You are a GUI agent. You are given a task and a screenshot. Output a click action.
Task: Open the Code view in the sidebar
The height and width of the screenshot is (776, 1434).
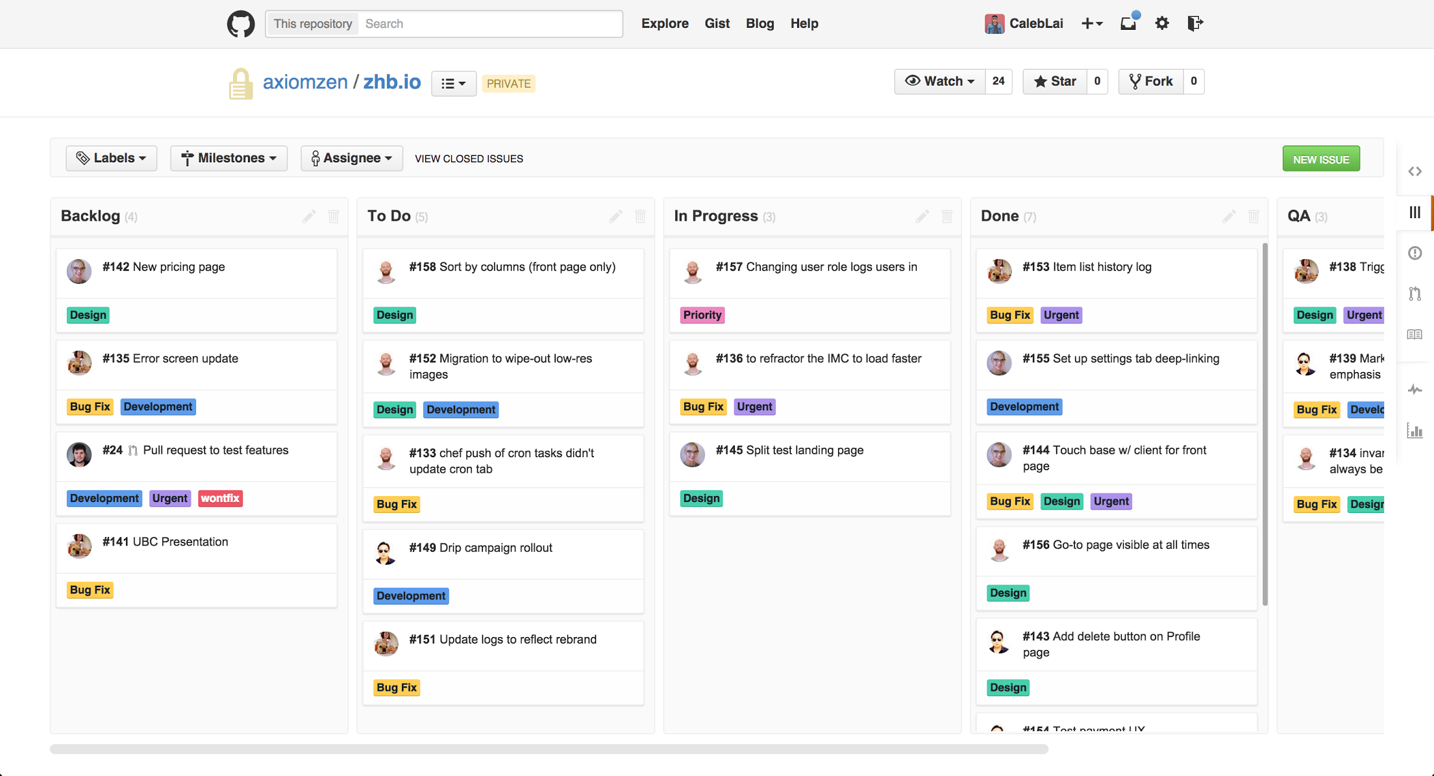1415,171
